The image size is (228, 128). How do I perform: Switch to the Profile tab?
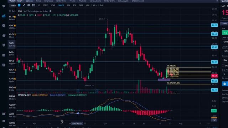[72, 1]
